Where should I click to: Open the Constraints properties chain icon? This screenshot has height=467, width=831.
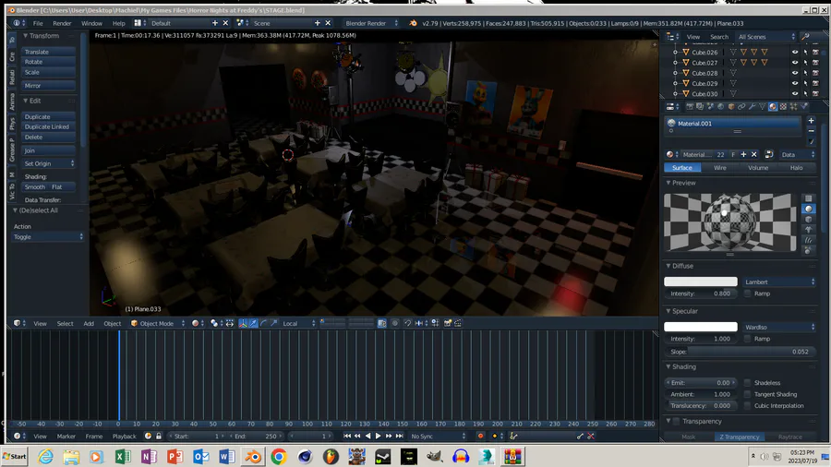click(741, 106)
